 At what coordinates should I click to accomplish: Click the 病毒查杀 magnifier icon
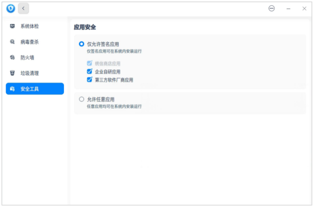click(12, 42)
